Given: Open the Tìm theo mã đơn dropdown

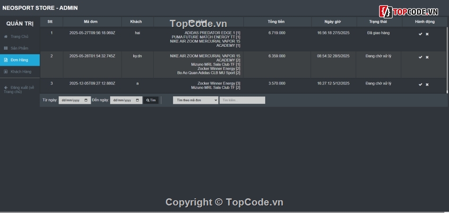Looking at the screenshot, I should (196, 100).
